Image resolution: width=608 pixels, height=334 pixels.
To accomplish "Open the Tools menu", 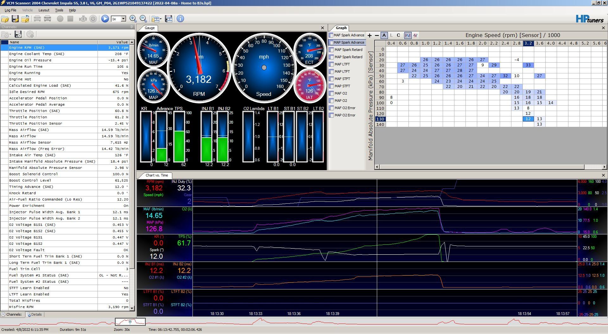I will 59,10.
